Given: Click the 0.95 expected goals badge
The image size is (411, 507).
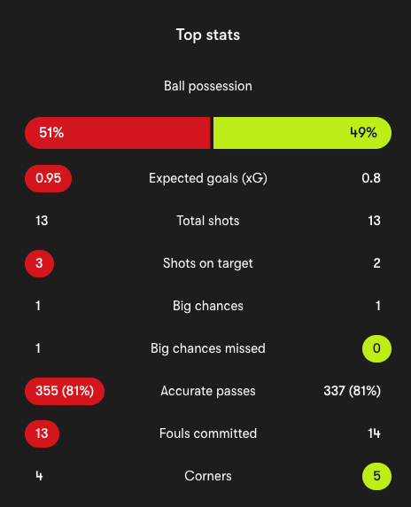Looking at the screenshot, I should 48,178.
